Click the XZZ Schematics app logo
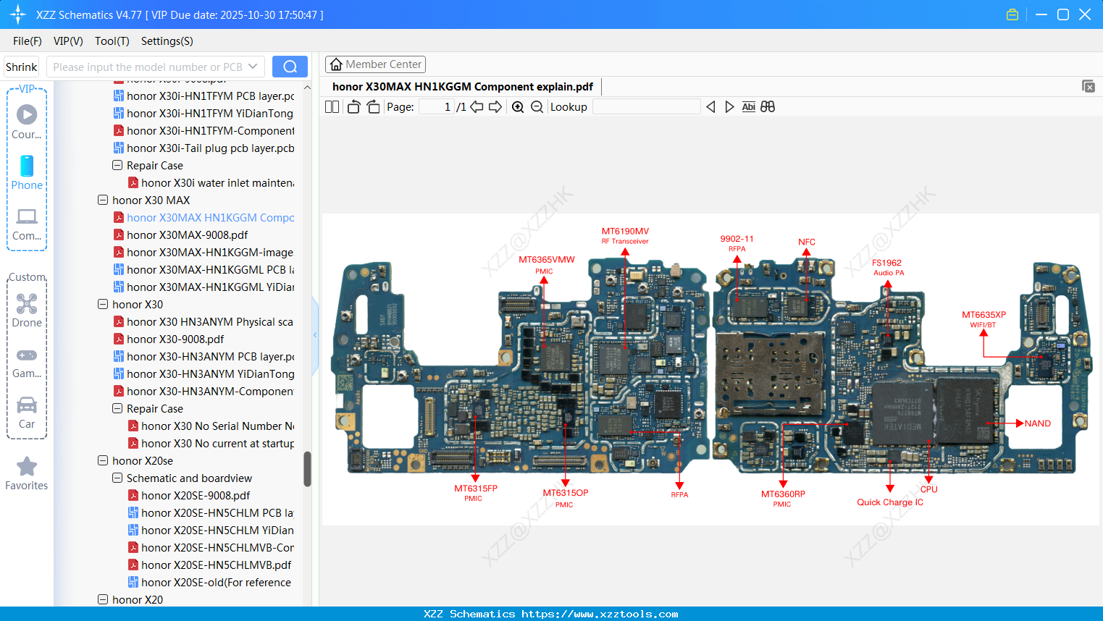Viewport: 1103px width, 621px height. coord(18,14)
